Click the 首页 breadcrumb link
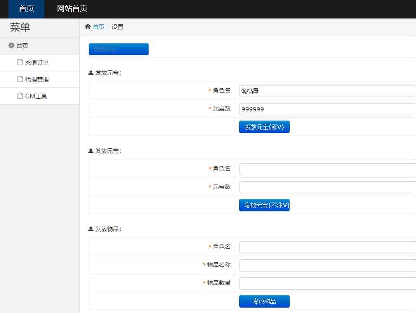This screenshot has height=316, width=416. [99, 27]
